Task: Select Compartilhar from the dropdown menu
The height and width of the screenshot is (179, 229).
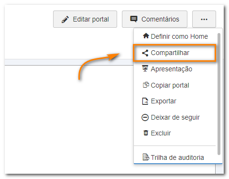Action: tap(174, 53)
